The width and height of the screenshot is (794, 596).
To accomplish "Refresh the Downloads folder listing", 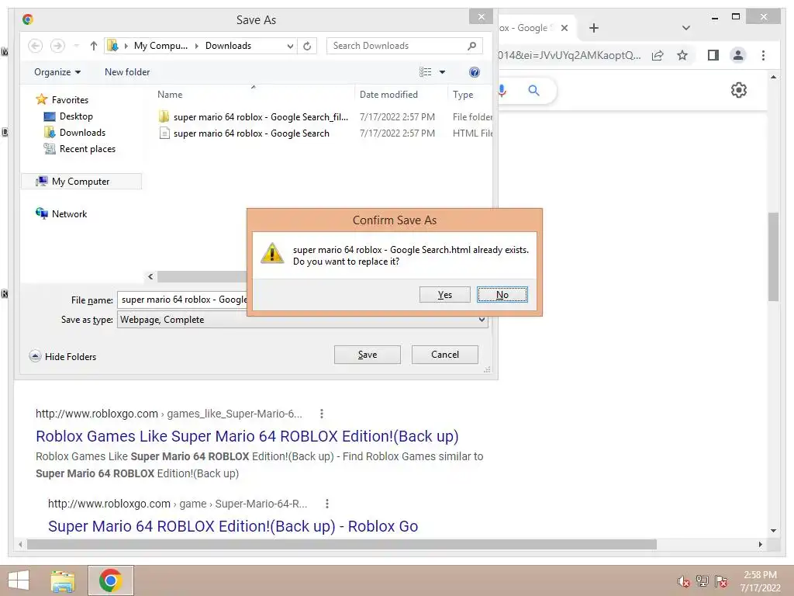I will (307, 46).
